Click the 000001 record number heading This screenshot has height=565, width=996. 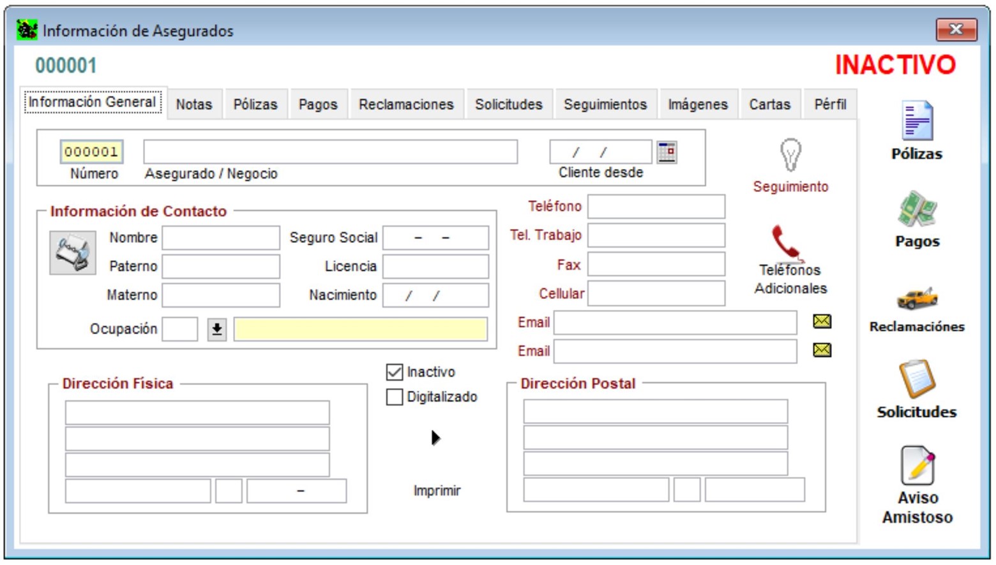coord(66,65)
